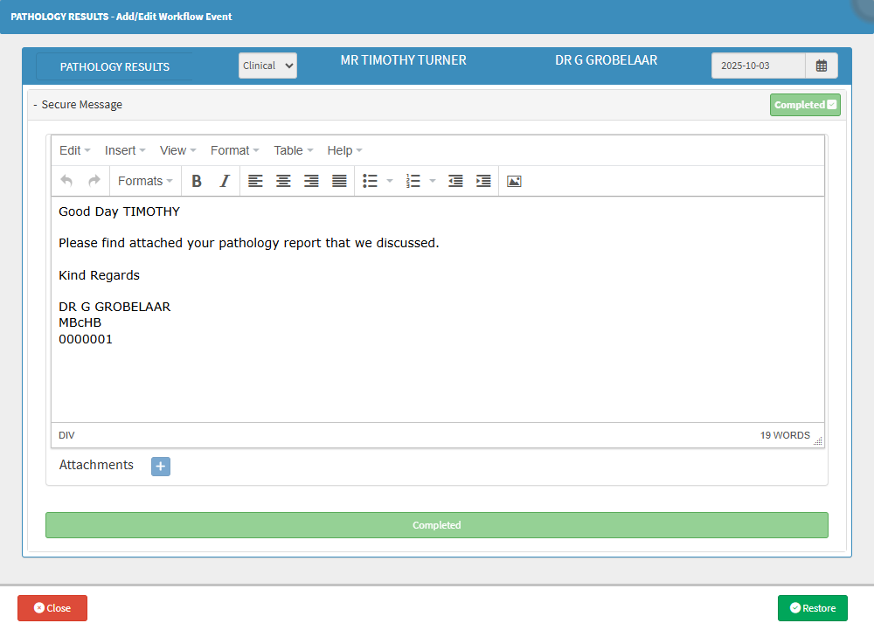The width and height of the screenshot is (874, 630).
Task: Click the green Restore button
Action: point(813,608)
